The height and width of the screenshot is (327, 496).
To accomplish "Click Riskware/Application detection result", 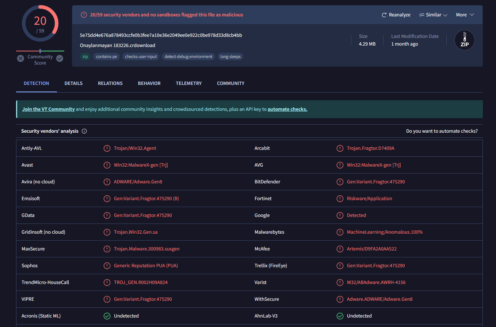I will point(370,199).
